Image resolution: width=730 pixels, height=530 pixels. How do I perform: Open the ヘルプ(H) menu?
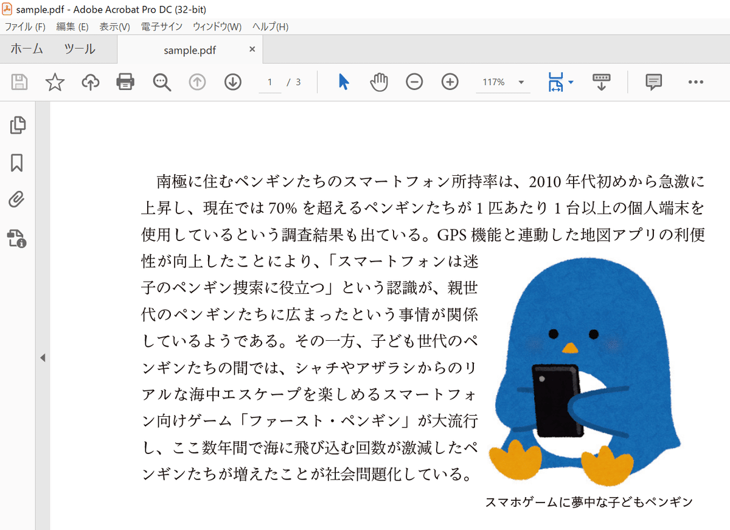tap(270, 27)
